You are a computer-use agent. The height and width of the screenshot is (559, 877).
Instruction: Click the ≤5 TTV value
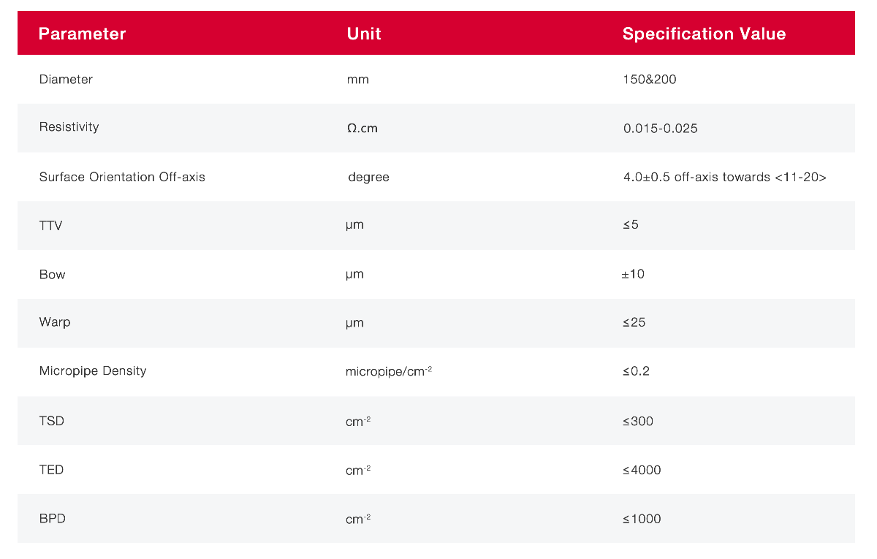click(x=631, y=225)
